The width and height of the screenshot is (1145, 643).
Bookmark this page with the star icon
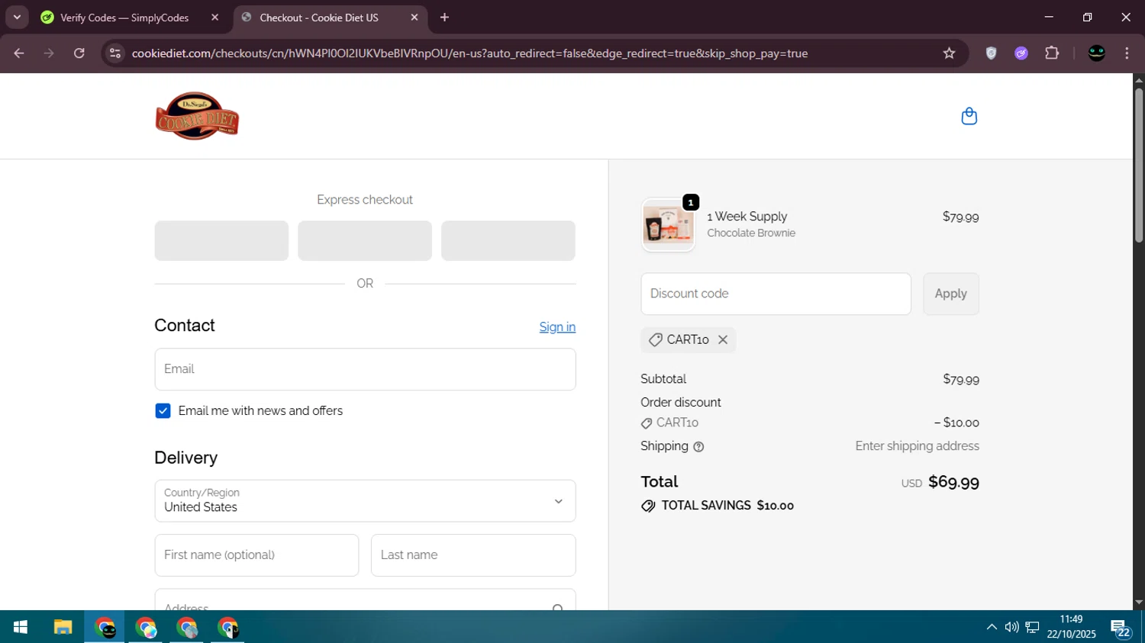(949, 53)
